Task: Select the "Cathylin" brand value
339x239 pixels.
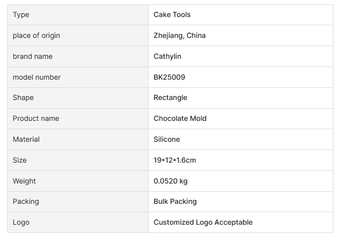Action: pos(167,57)
